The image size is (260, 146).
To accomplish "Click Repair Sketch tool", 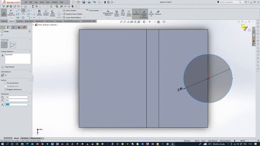I will (117, 13).
